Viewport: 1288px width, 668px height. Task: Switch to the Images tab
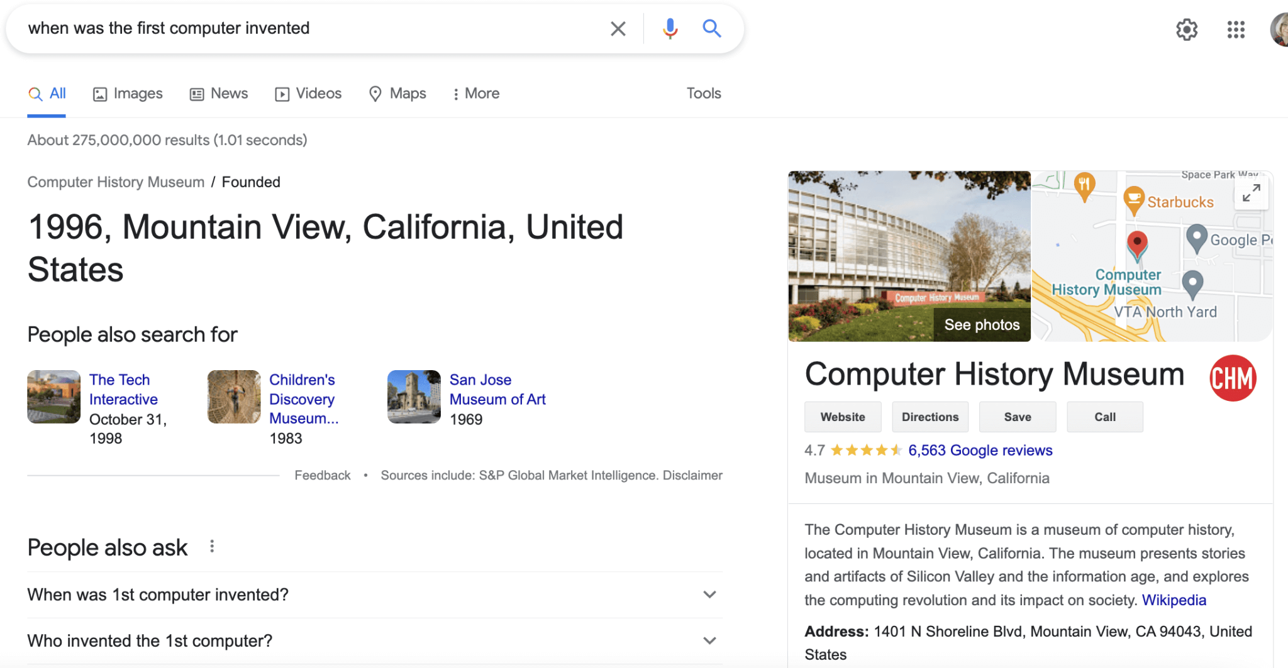point(128,94)
